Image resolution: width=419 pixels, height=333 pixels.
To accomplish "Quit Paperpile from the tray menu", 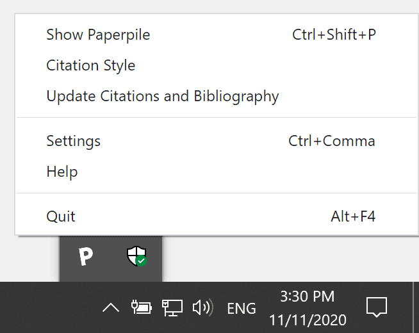I will [61, 216].
